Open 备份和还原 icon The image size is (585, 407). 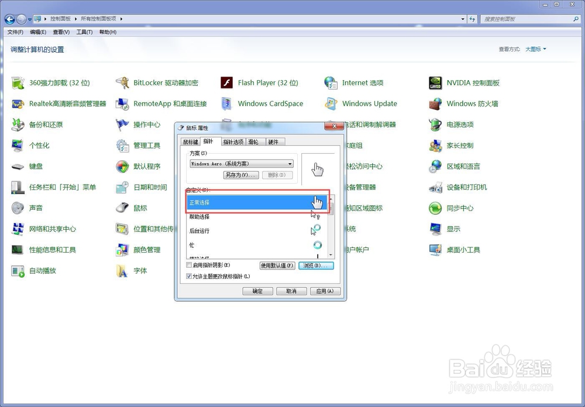click(18, 125)
